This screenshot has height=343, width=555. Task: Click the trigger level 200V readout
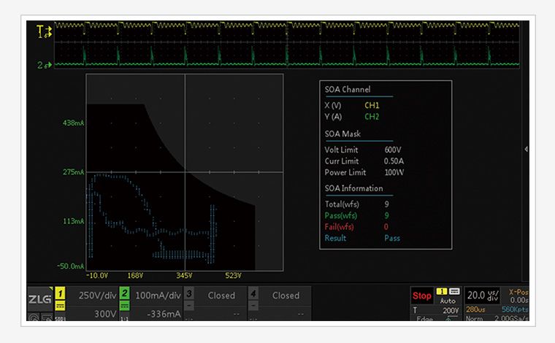tap(450, 310)
